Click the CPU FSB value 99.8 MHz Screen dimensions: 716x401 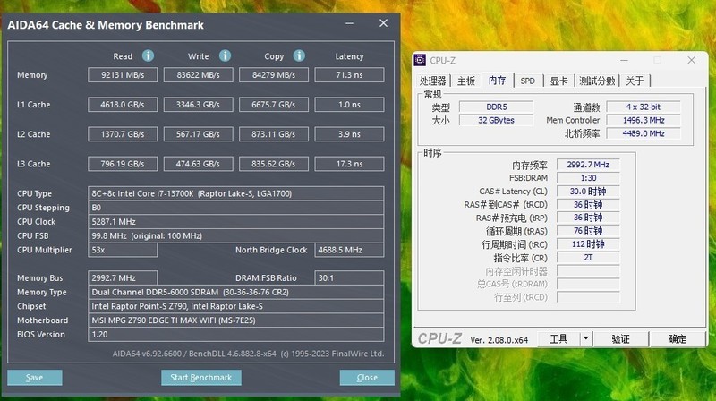coord(236,235)
